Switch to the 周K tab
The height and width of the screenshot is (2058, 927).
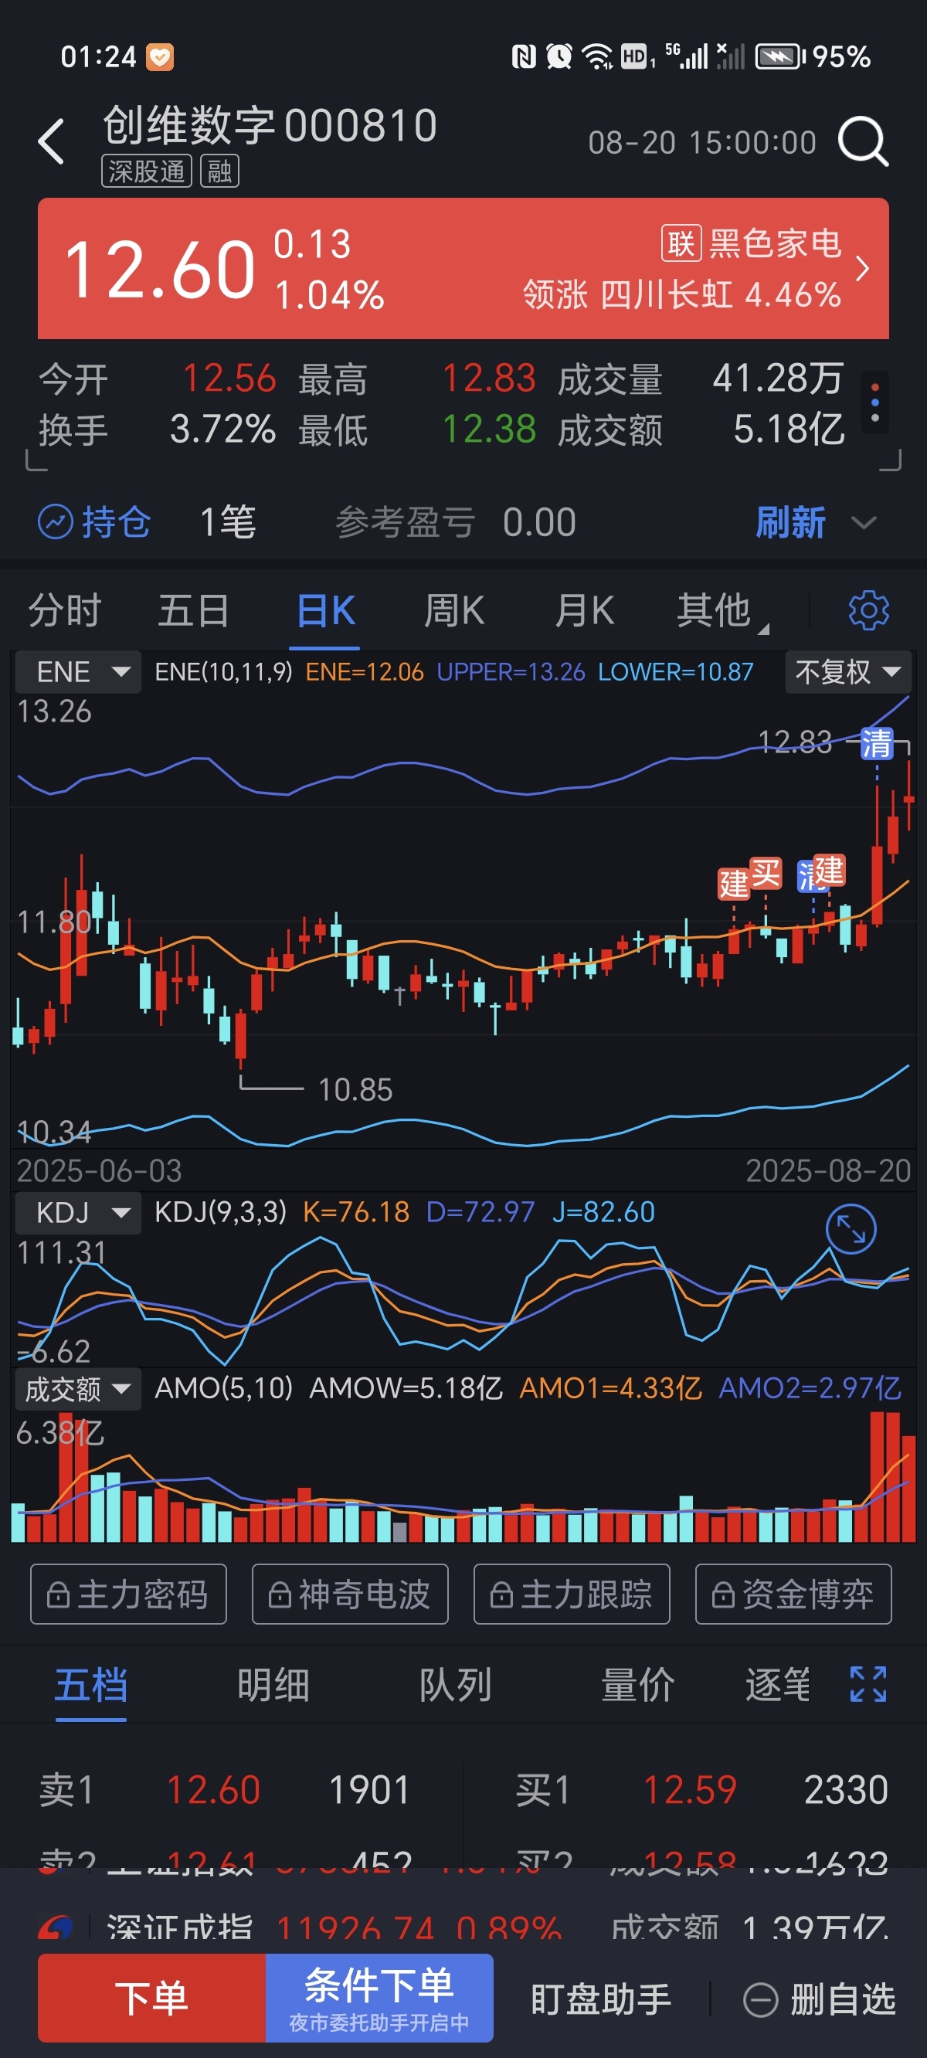click(454, 611)
